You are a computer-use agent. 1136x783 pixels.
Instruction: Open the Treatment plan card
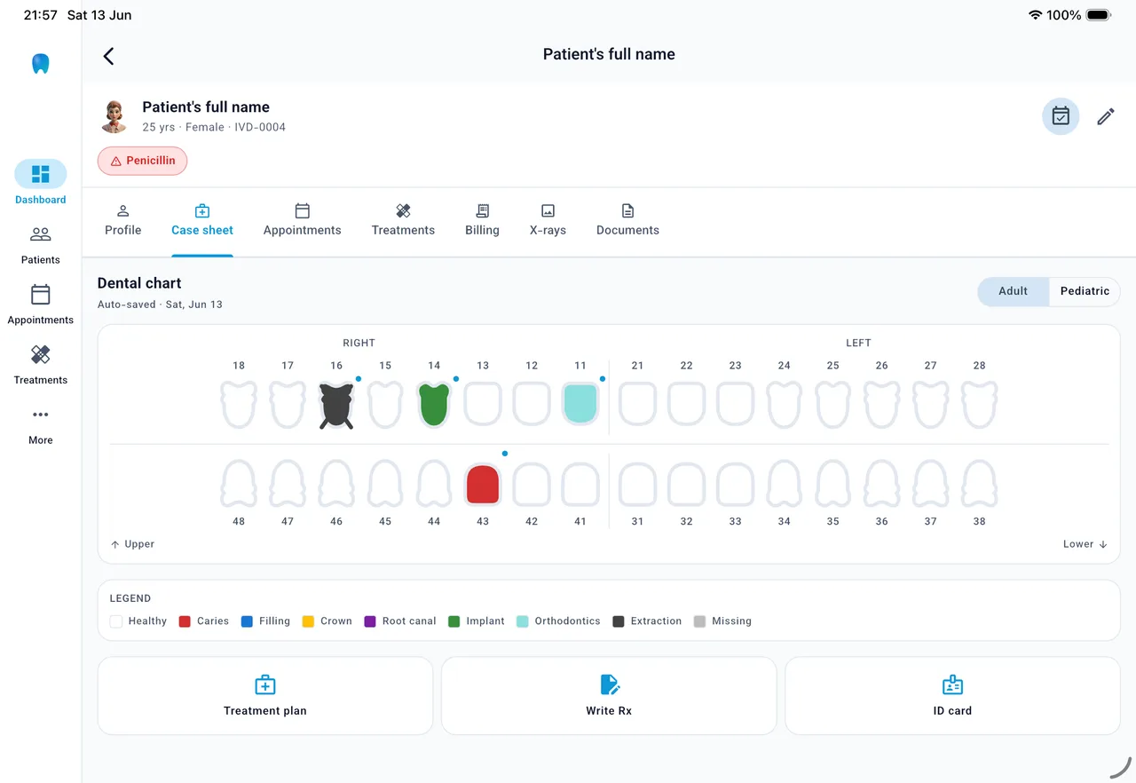click(265, 696)
